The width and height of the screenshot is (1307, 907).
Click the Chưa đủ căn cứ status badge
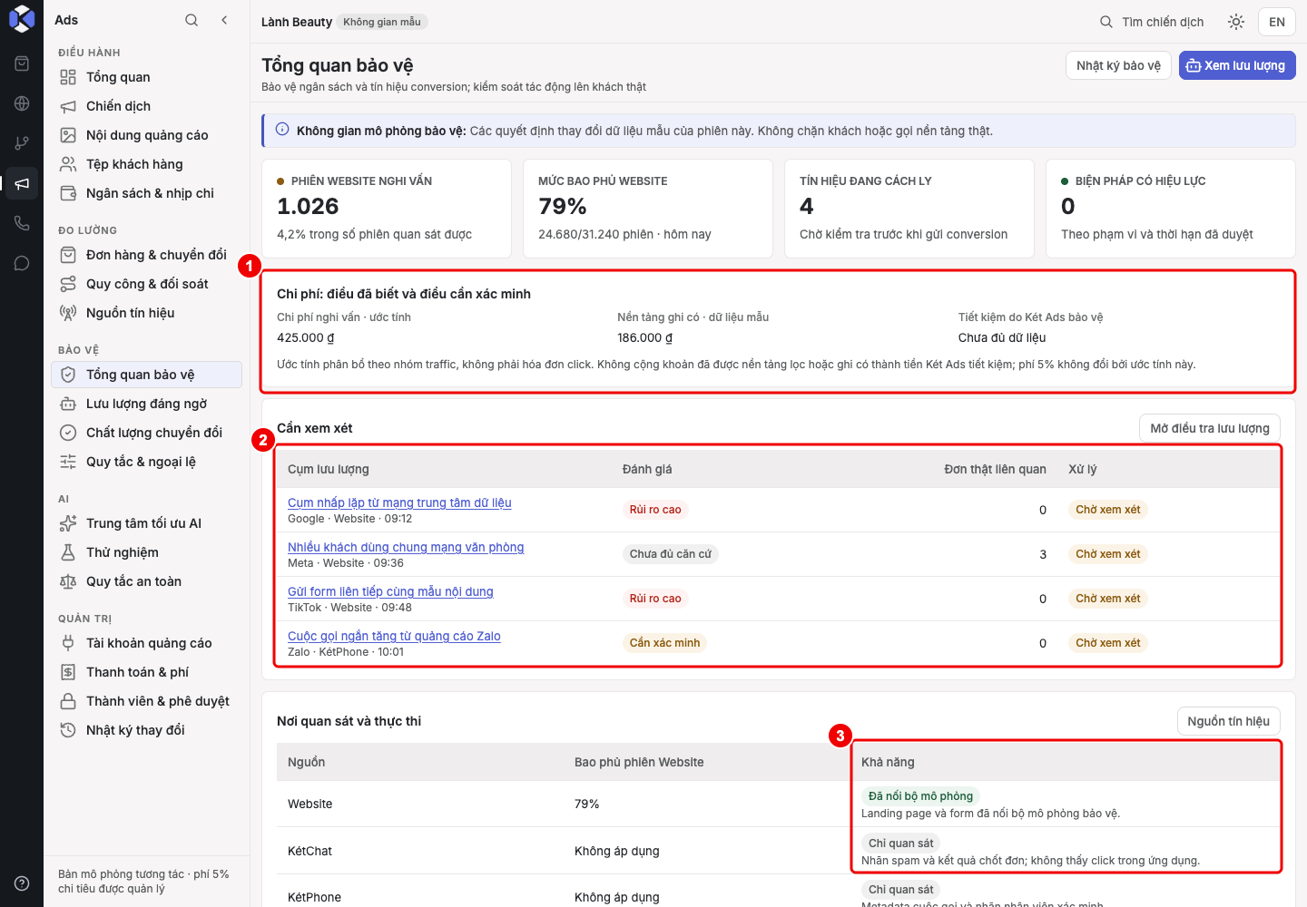pos(671,554)
